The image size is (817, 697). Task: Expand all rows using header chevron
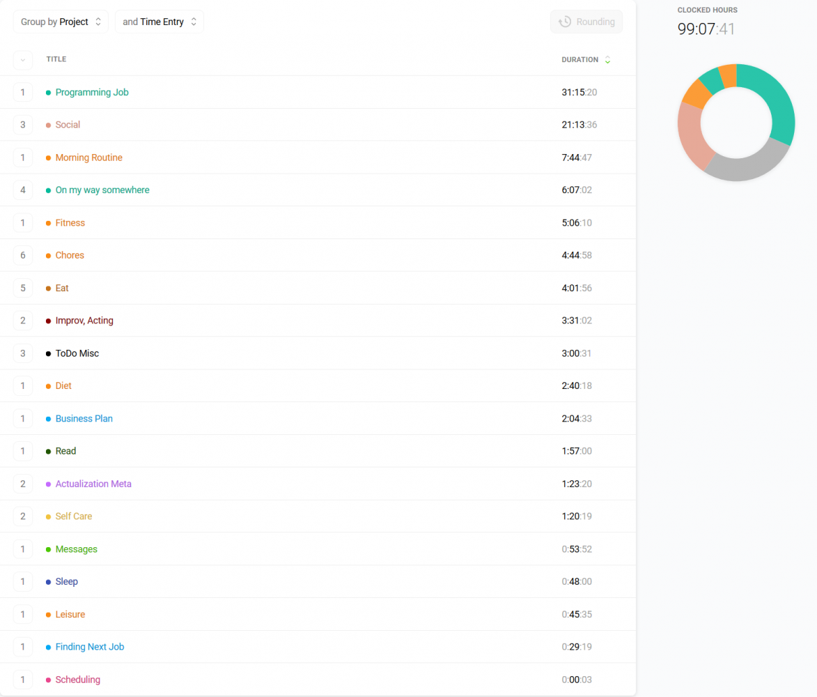coord(22,60)
